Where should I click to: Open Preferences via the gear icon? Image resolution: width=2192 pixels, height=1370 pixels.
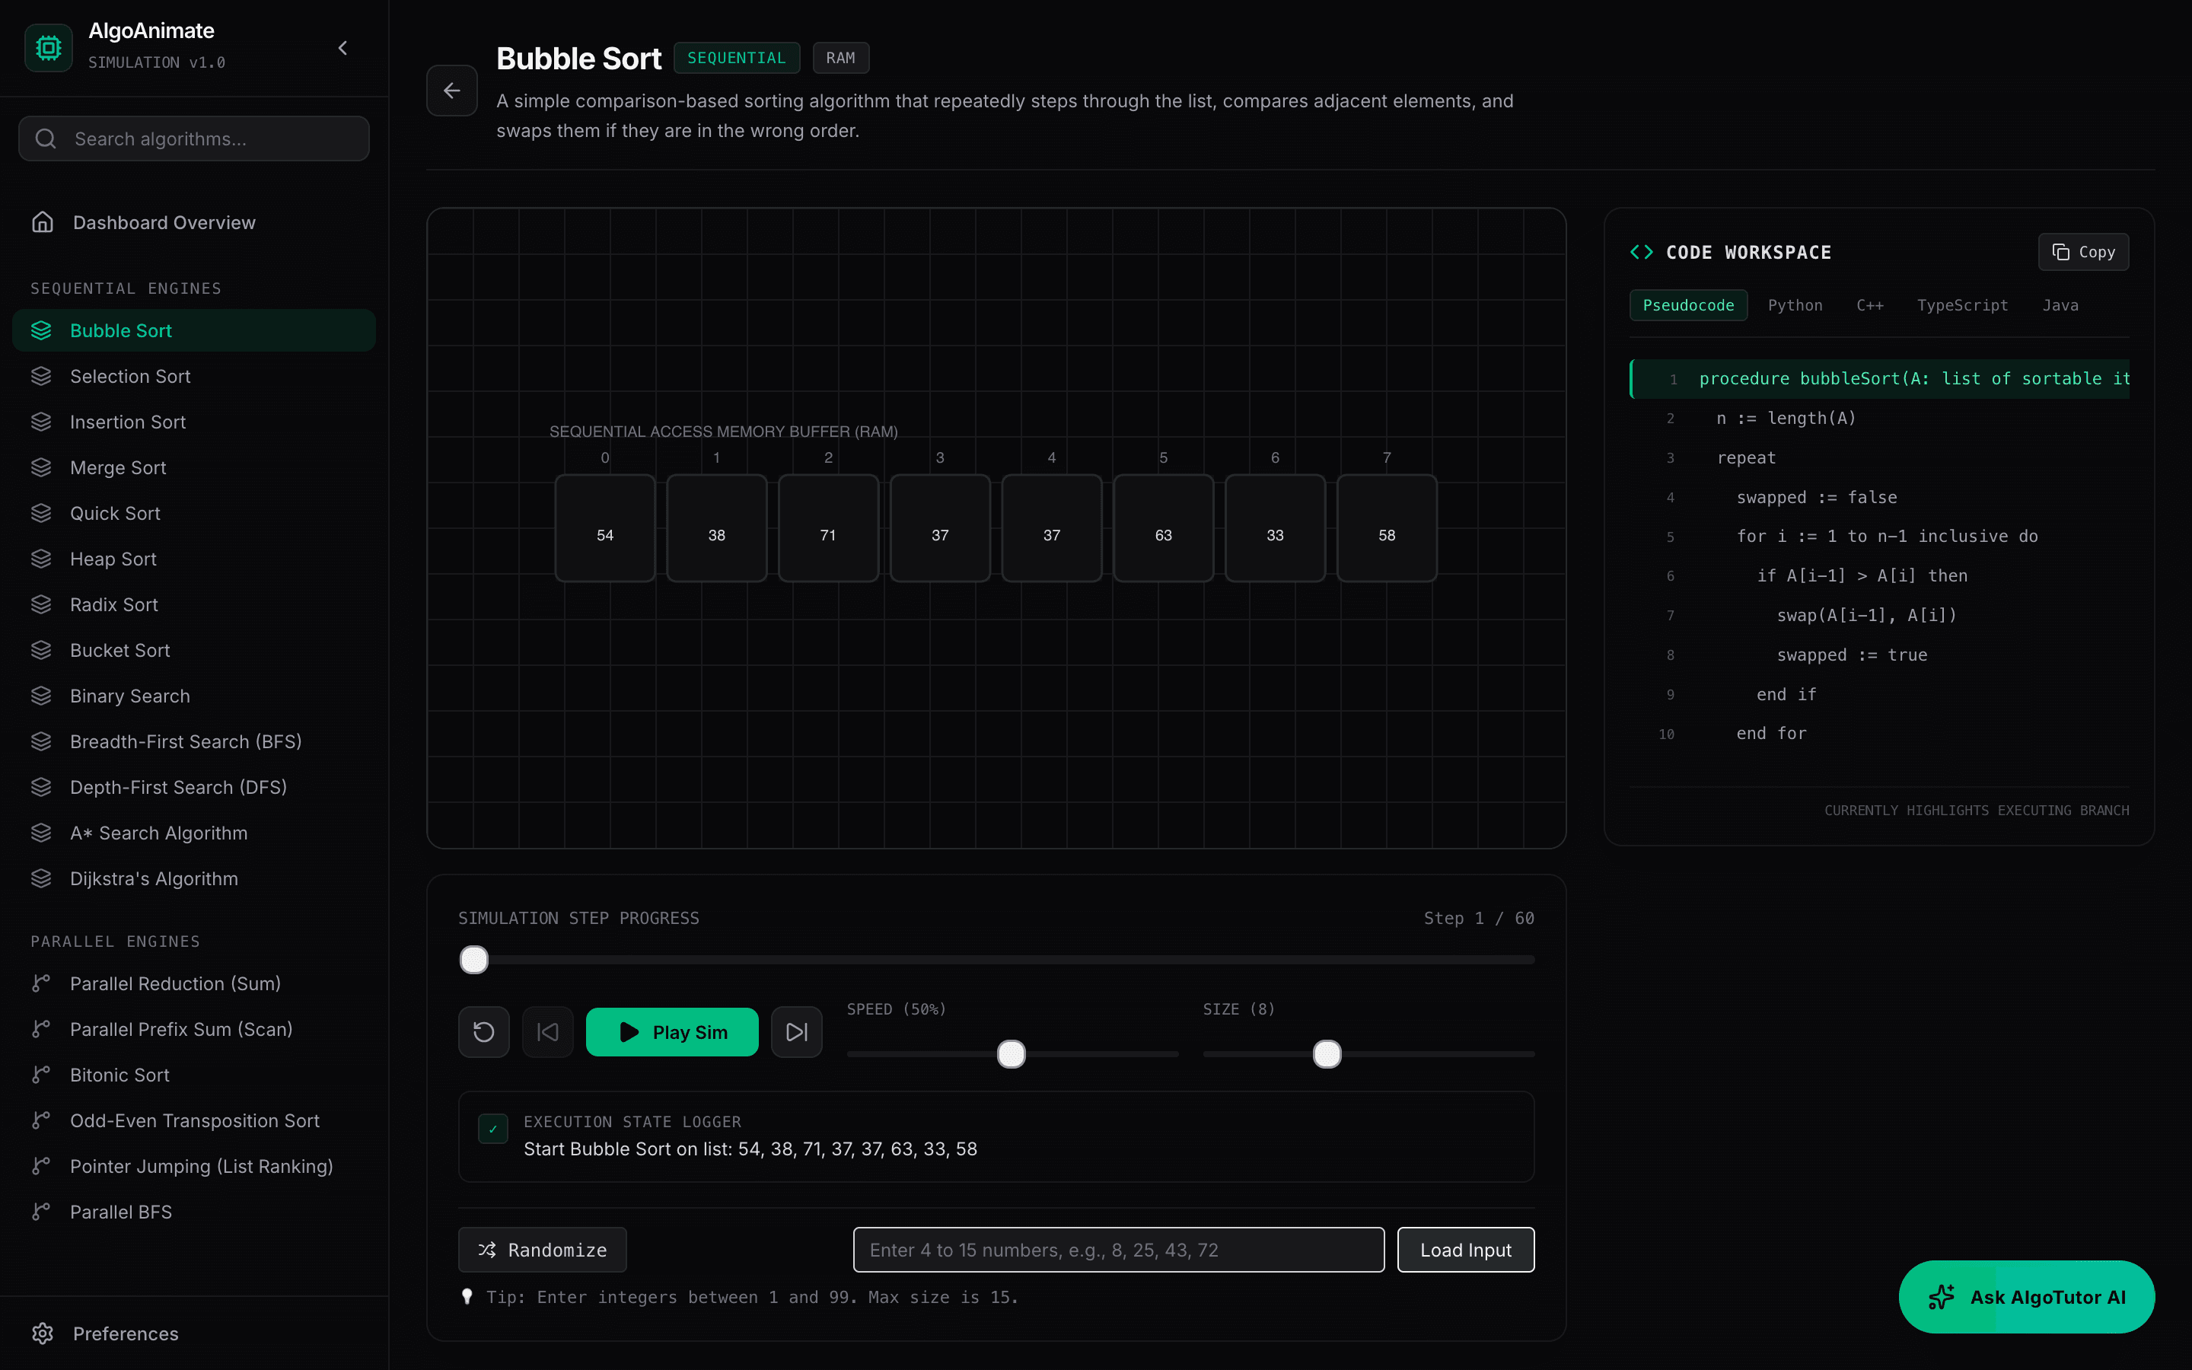point(43,1333)
